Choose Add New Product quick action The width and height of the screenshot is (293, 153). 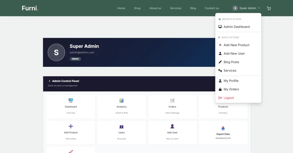coord(238,45)
